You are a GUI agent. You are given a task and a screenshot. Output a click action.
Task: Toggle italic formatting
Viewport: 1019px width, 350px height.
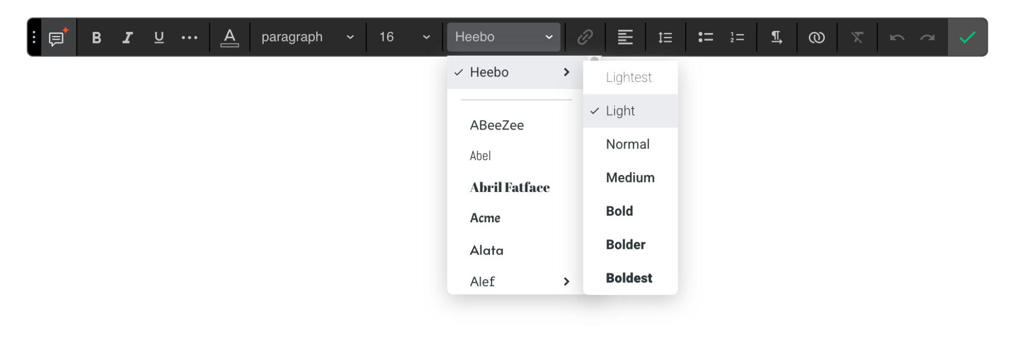(127, 38)
